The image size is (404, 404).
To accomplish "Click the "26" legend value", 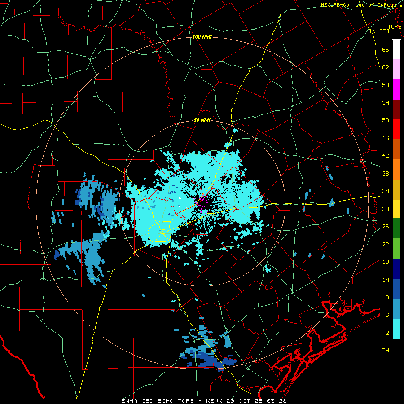I will tap(386, 227).
